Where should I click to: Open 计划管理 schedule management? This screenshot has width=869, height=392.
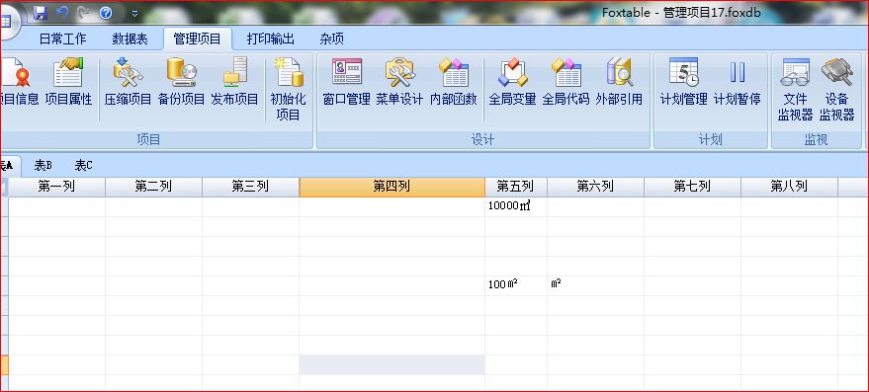683,81
